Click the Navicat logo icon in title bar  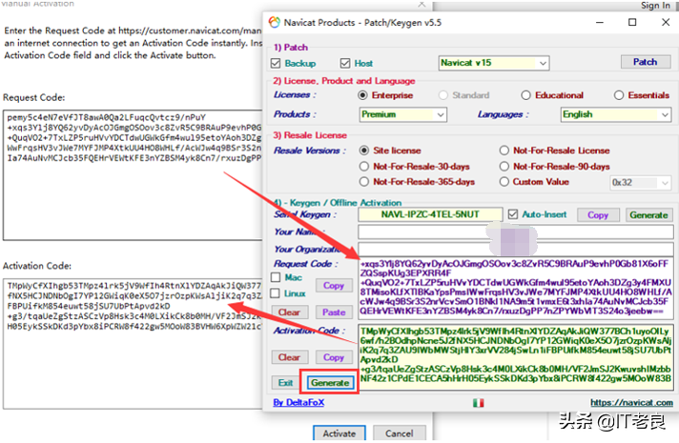(x=274, y=22)
